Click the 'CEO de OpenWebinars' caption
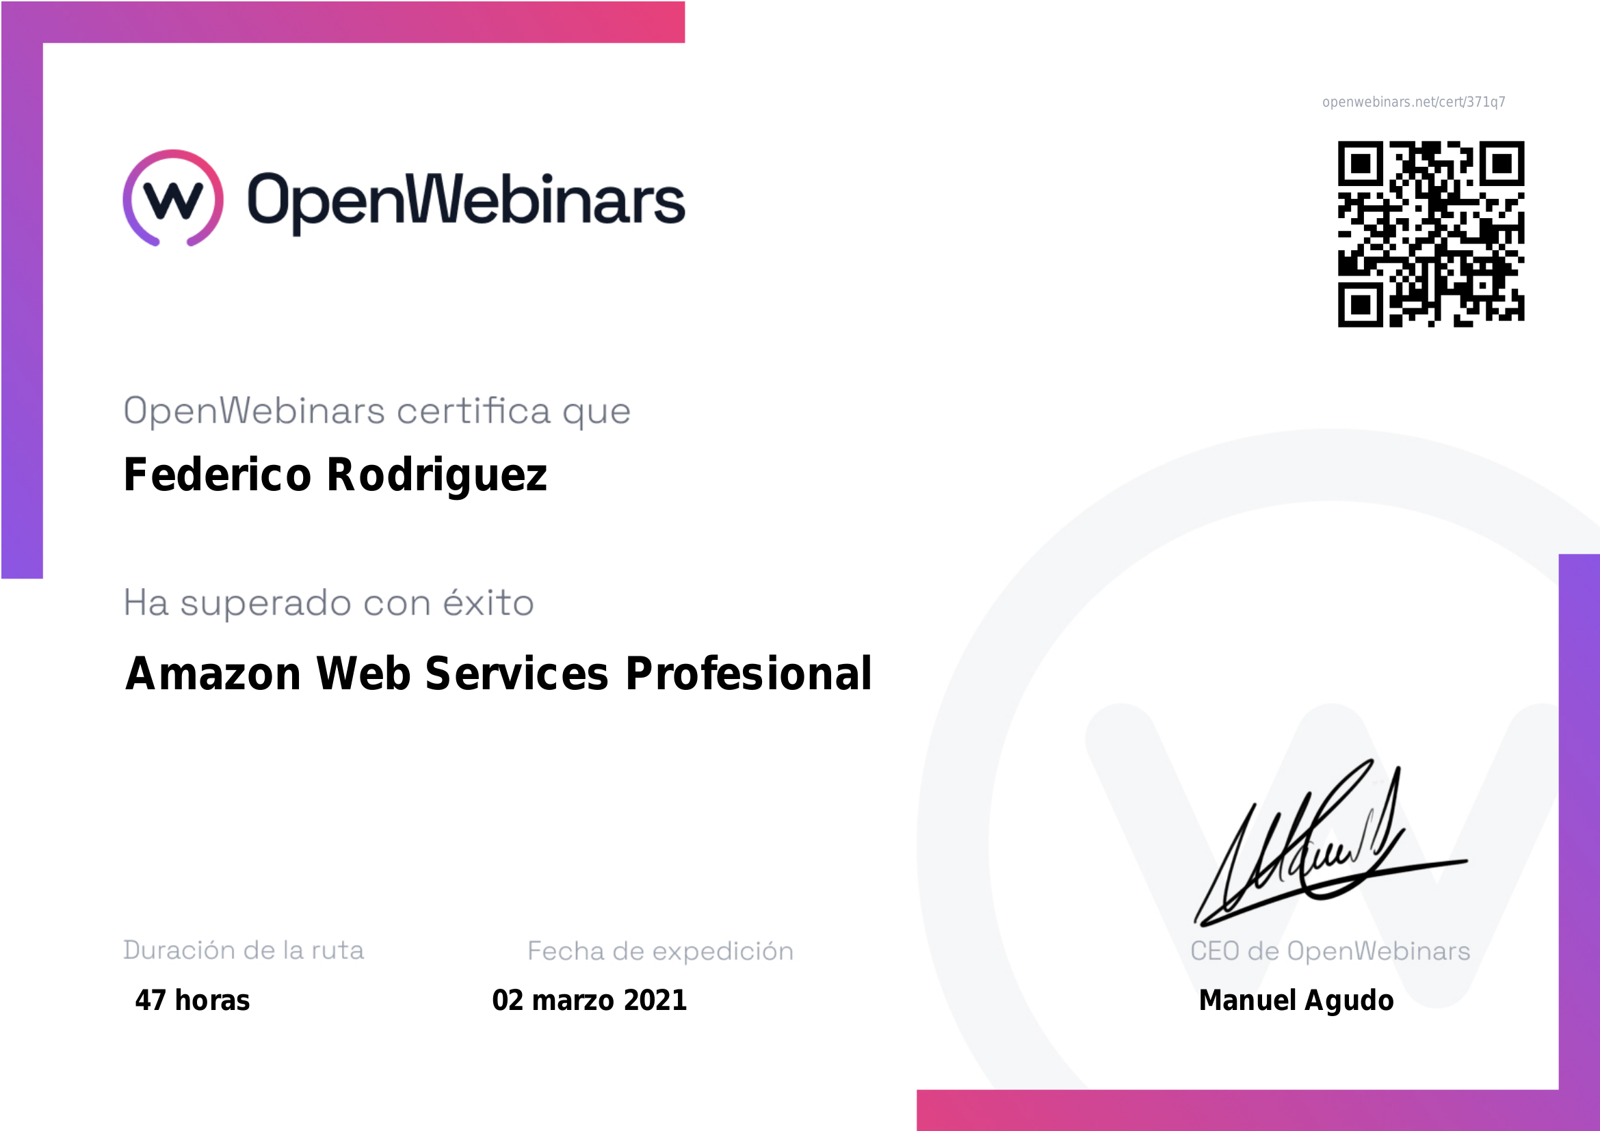1600x1131 pixels. (x=1330, y=951)
